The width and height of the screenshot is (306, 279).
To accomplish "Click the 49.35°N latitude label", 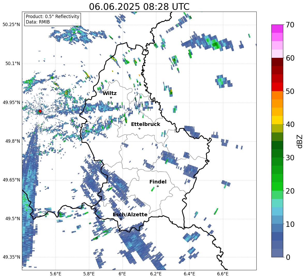I will point(11,257).
